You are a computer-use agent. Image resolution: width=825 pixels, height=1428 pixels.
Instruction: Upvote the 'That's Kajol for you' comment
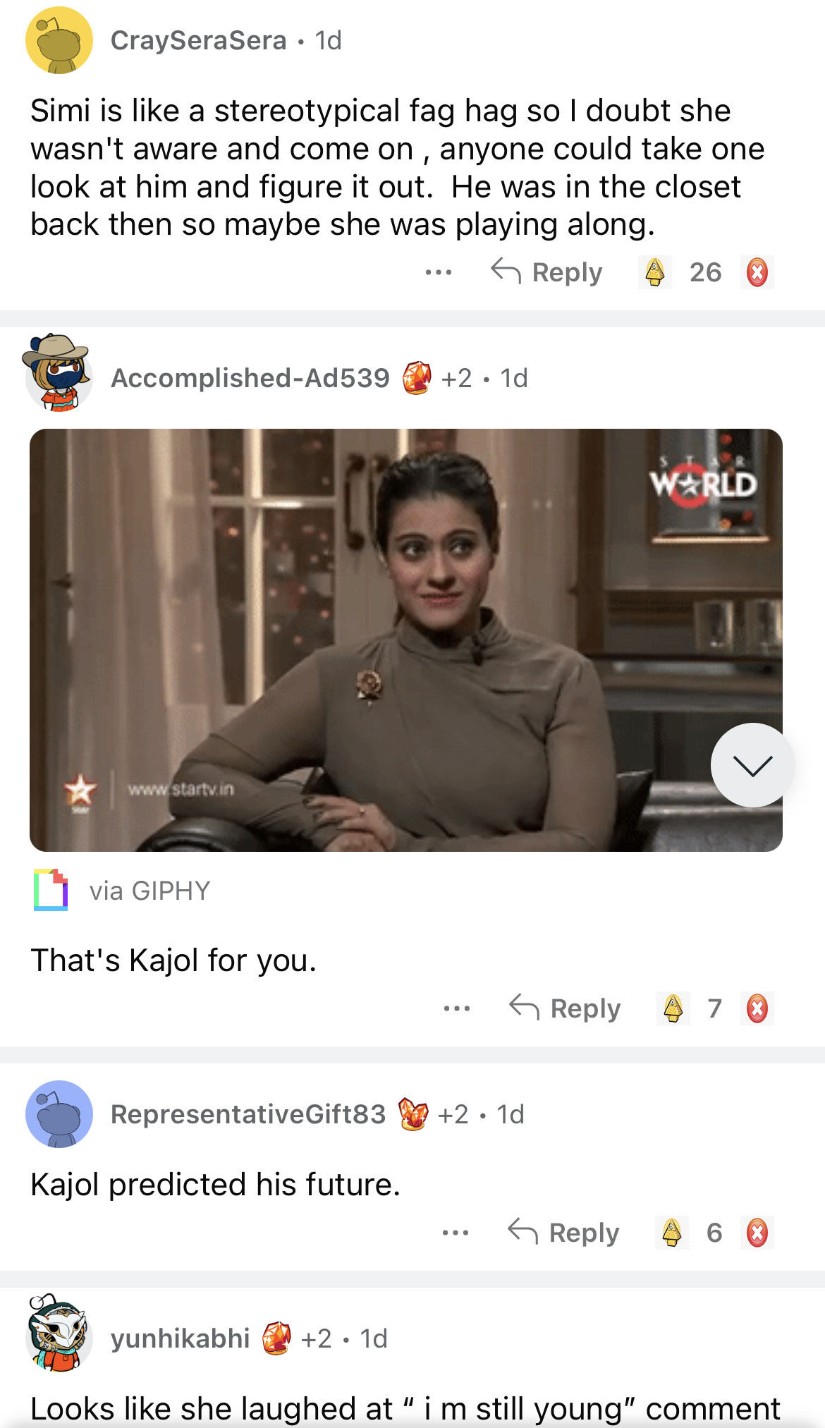(673, 1008)
